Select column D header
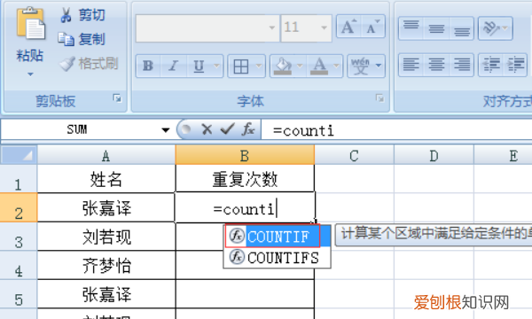 (434, 155)
